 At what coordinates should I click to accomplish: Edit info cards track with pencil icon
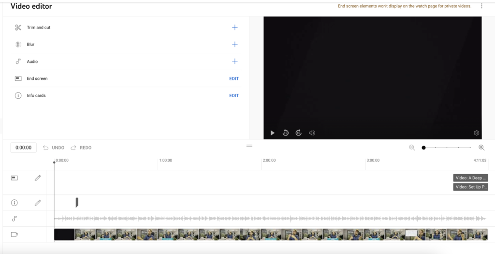(x=38, y=203)
